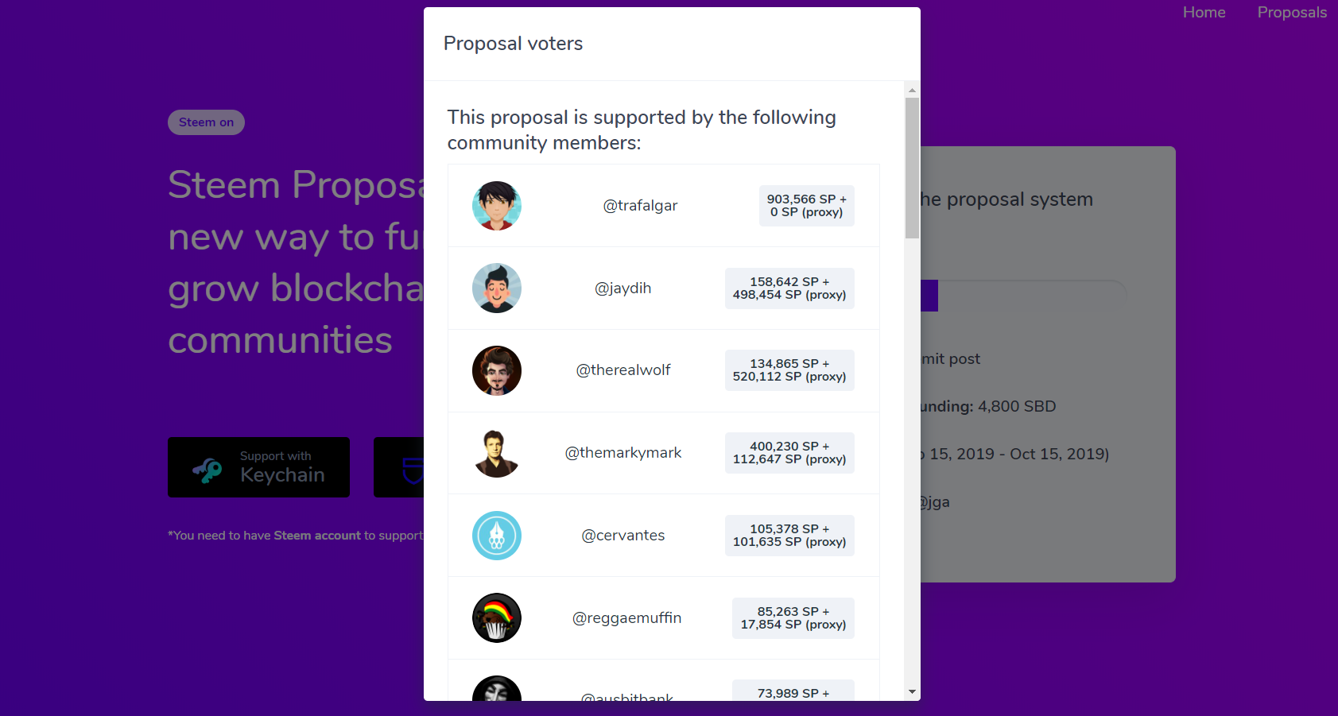Click the Steem on badge

tap(206, 122)
